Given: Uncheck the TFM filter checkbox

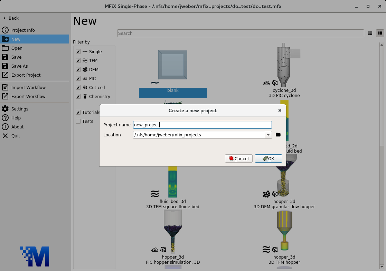Looking at the screenshot, I should point(78,60).
